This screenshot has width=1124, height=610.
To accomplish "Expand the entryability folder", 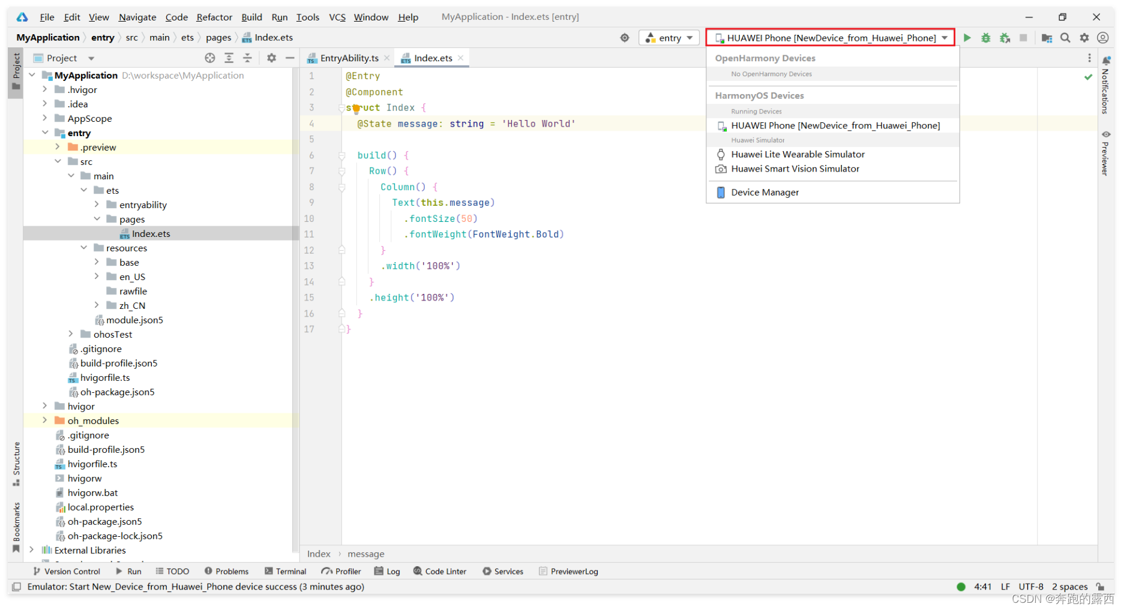I will coord(97,205).
